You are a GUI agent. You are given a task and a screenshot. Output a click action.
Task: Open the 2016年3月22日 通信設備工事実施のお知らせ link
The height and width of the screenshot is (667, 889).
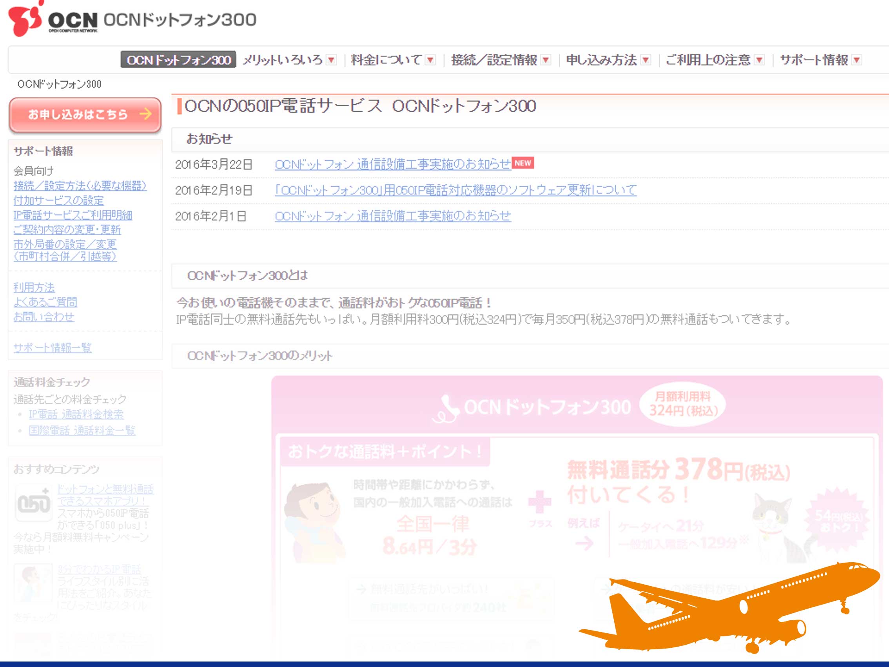coord(393,164)
